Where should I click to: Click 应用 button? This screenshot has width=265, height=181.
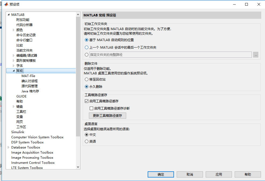pyautogui.click(x=219, y=174)
